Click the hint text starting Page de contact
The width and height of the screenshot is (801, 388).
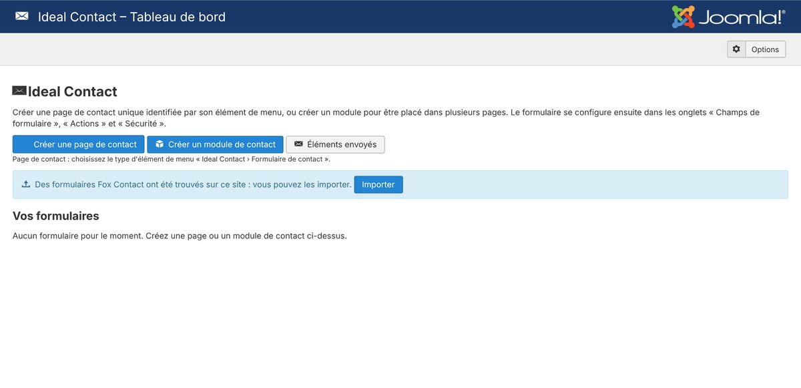pos(172,160)
